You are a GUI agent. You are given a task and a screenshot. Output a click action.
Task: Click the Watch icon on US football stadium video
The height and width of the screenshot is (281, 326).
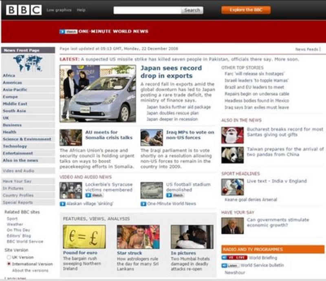[175, 195]
